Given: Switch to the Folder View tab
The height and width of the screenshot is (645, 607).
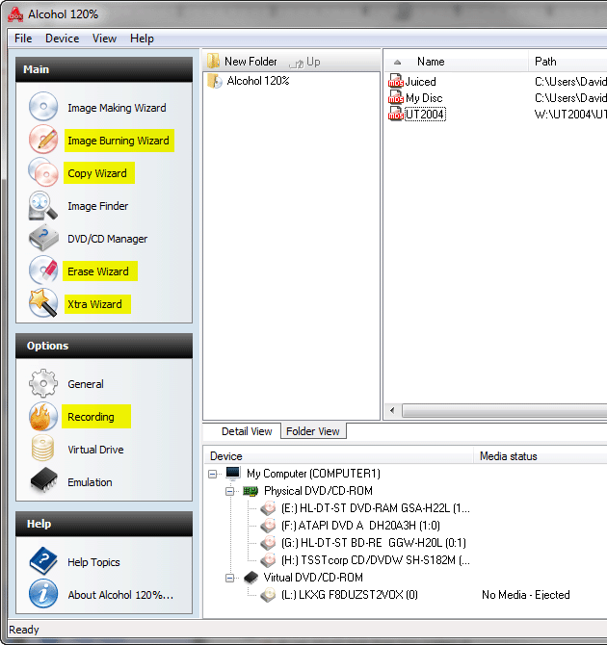Looking at the screenshot, I should pyautogui.click(x=313, y=431).
